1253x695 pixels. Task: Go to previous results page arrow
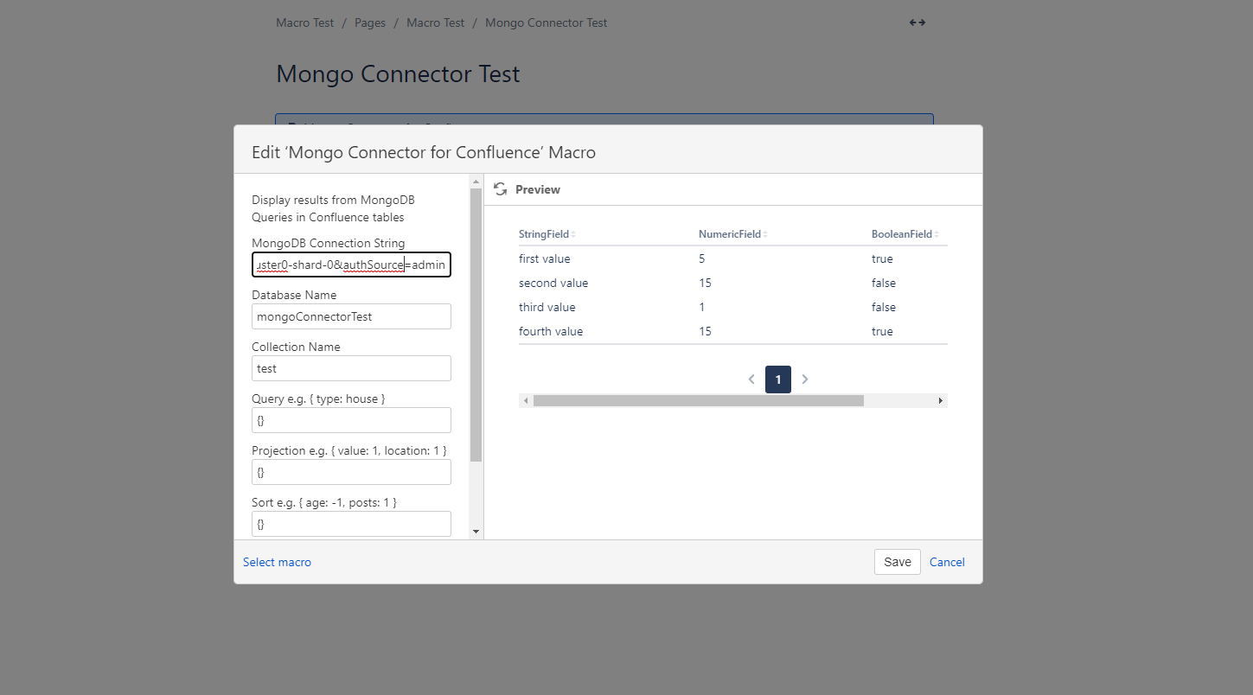pyautogui.click(x=751, y=379)
